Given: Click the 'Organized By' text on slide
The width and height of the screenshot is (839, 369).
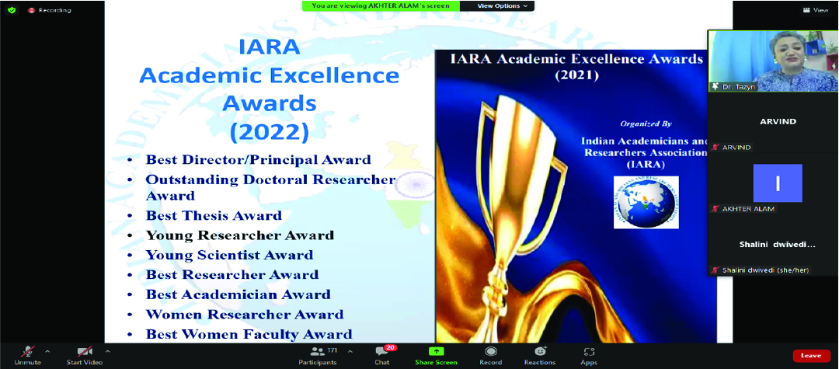Looking at the screenshot, I should (x=646, y=124).
